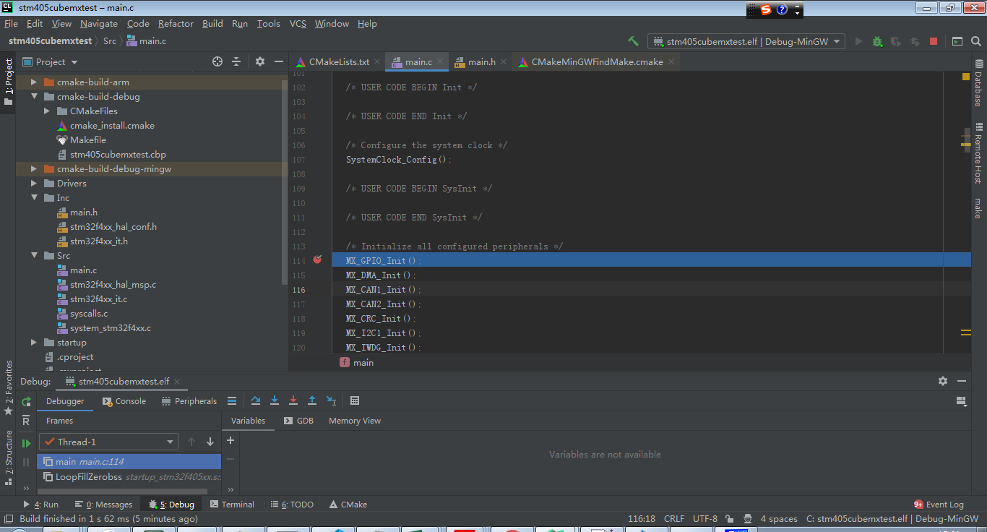This screenshot has width=987, height=532.
Task: Expand the cmake-build-arm folder
Action: point(33,82)
